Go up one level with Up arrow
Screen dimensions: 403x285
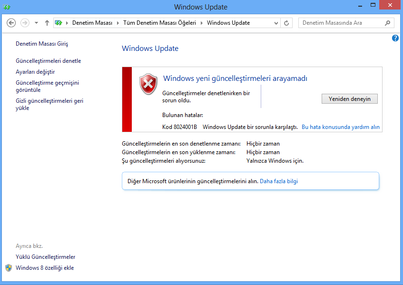point(47,23)
